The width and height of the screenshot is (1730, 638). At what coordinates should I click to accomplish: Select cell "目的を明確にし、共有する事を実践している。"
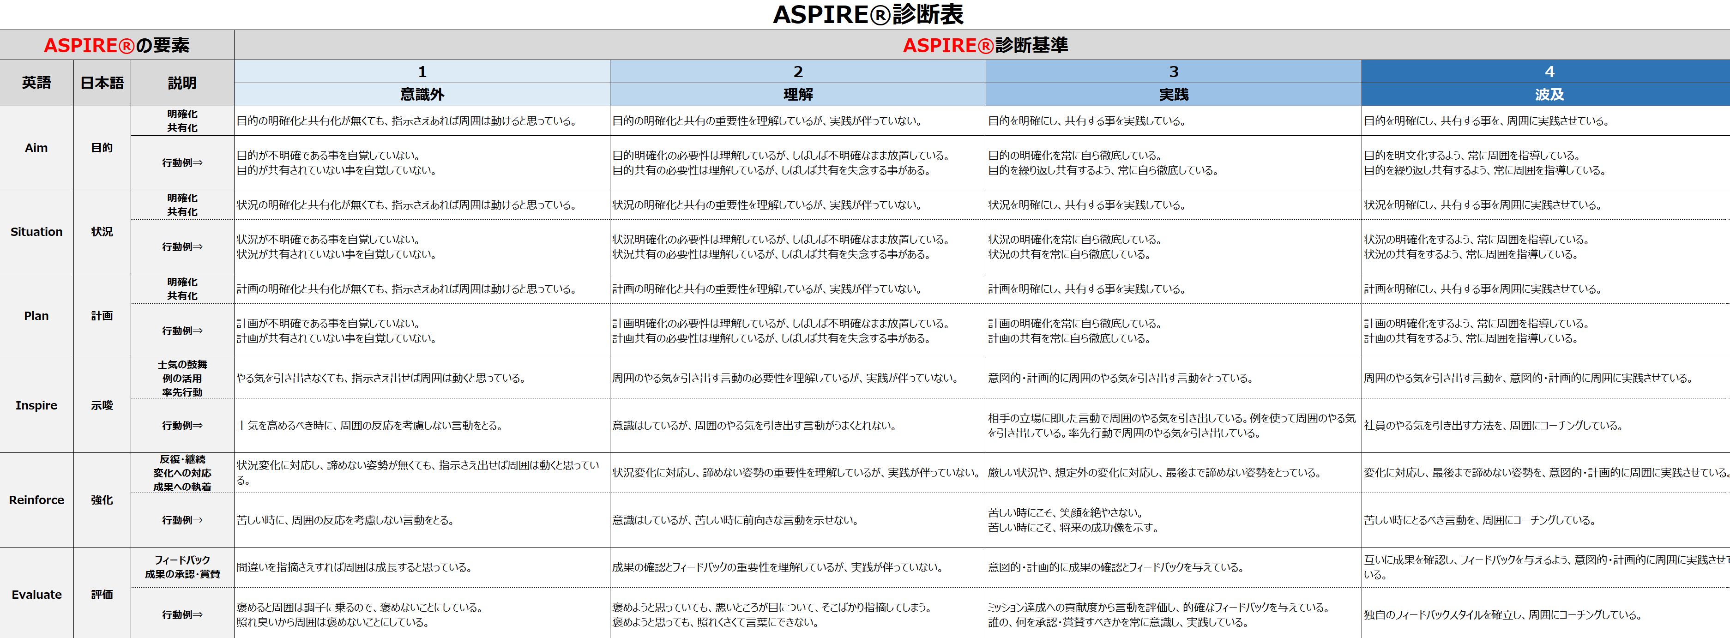pos(1173,121)
